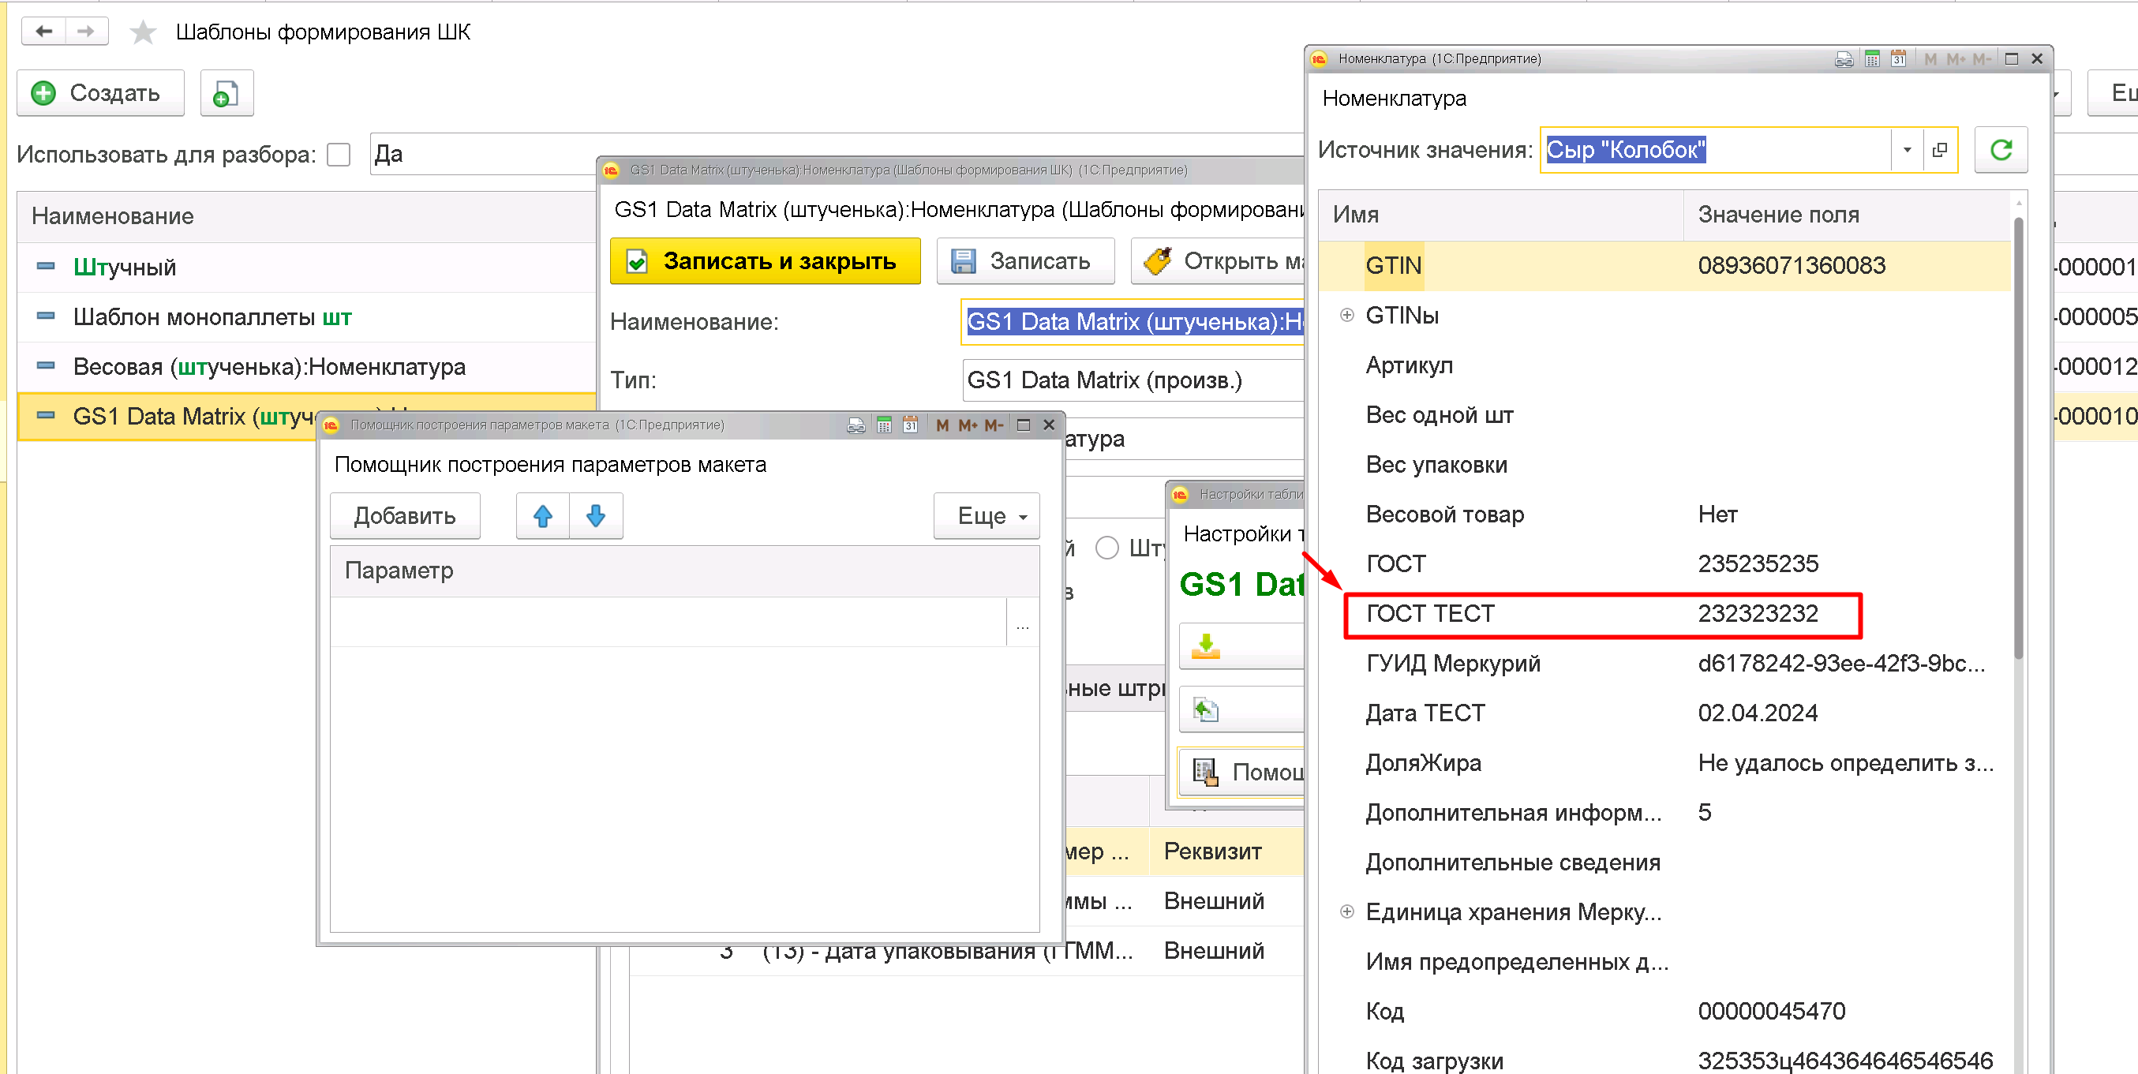
Task: Click the Записать save button
Action: click(1025, 261)
